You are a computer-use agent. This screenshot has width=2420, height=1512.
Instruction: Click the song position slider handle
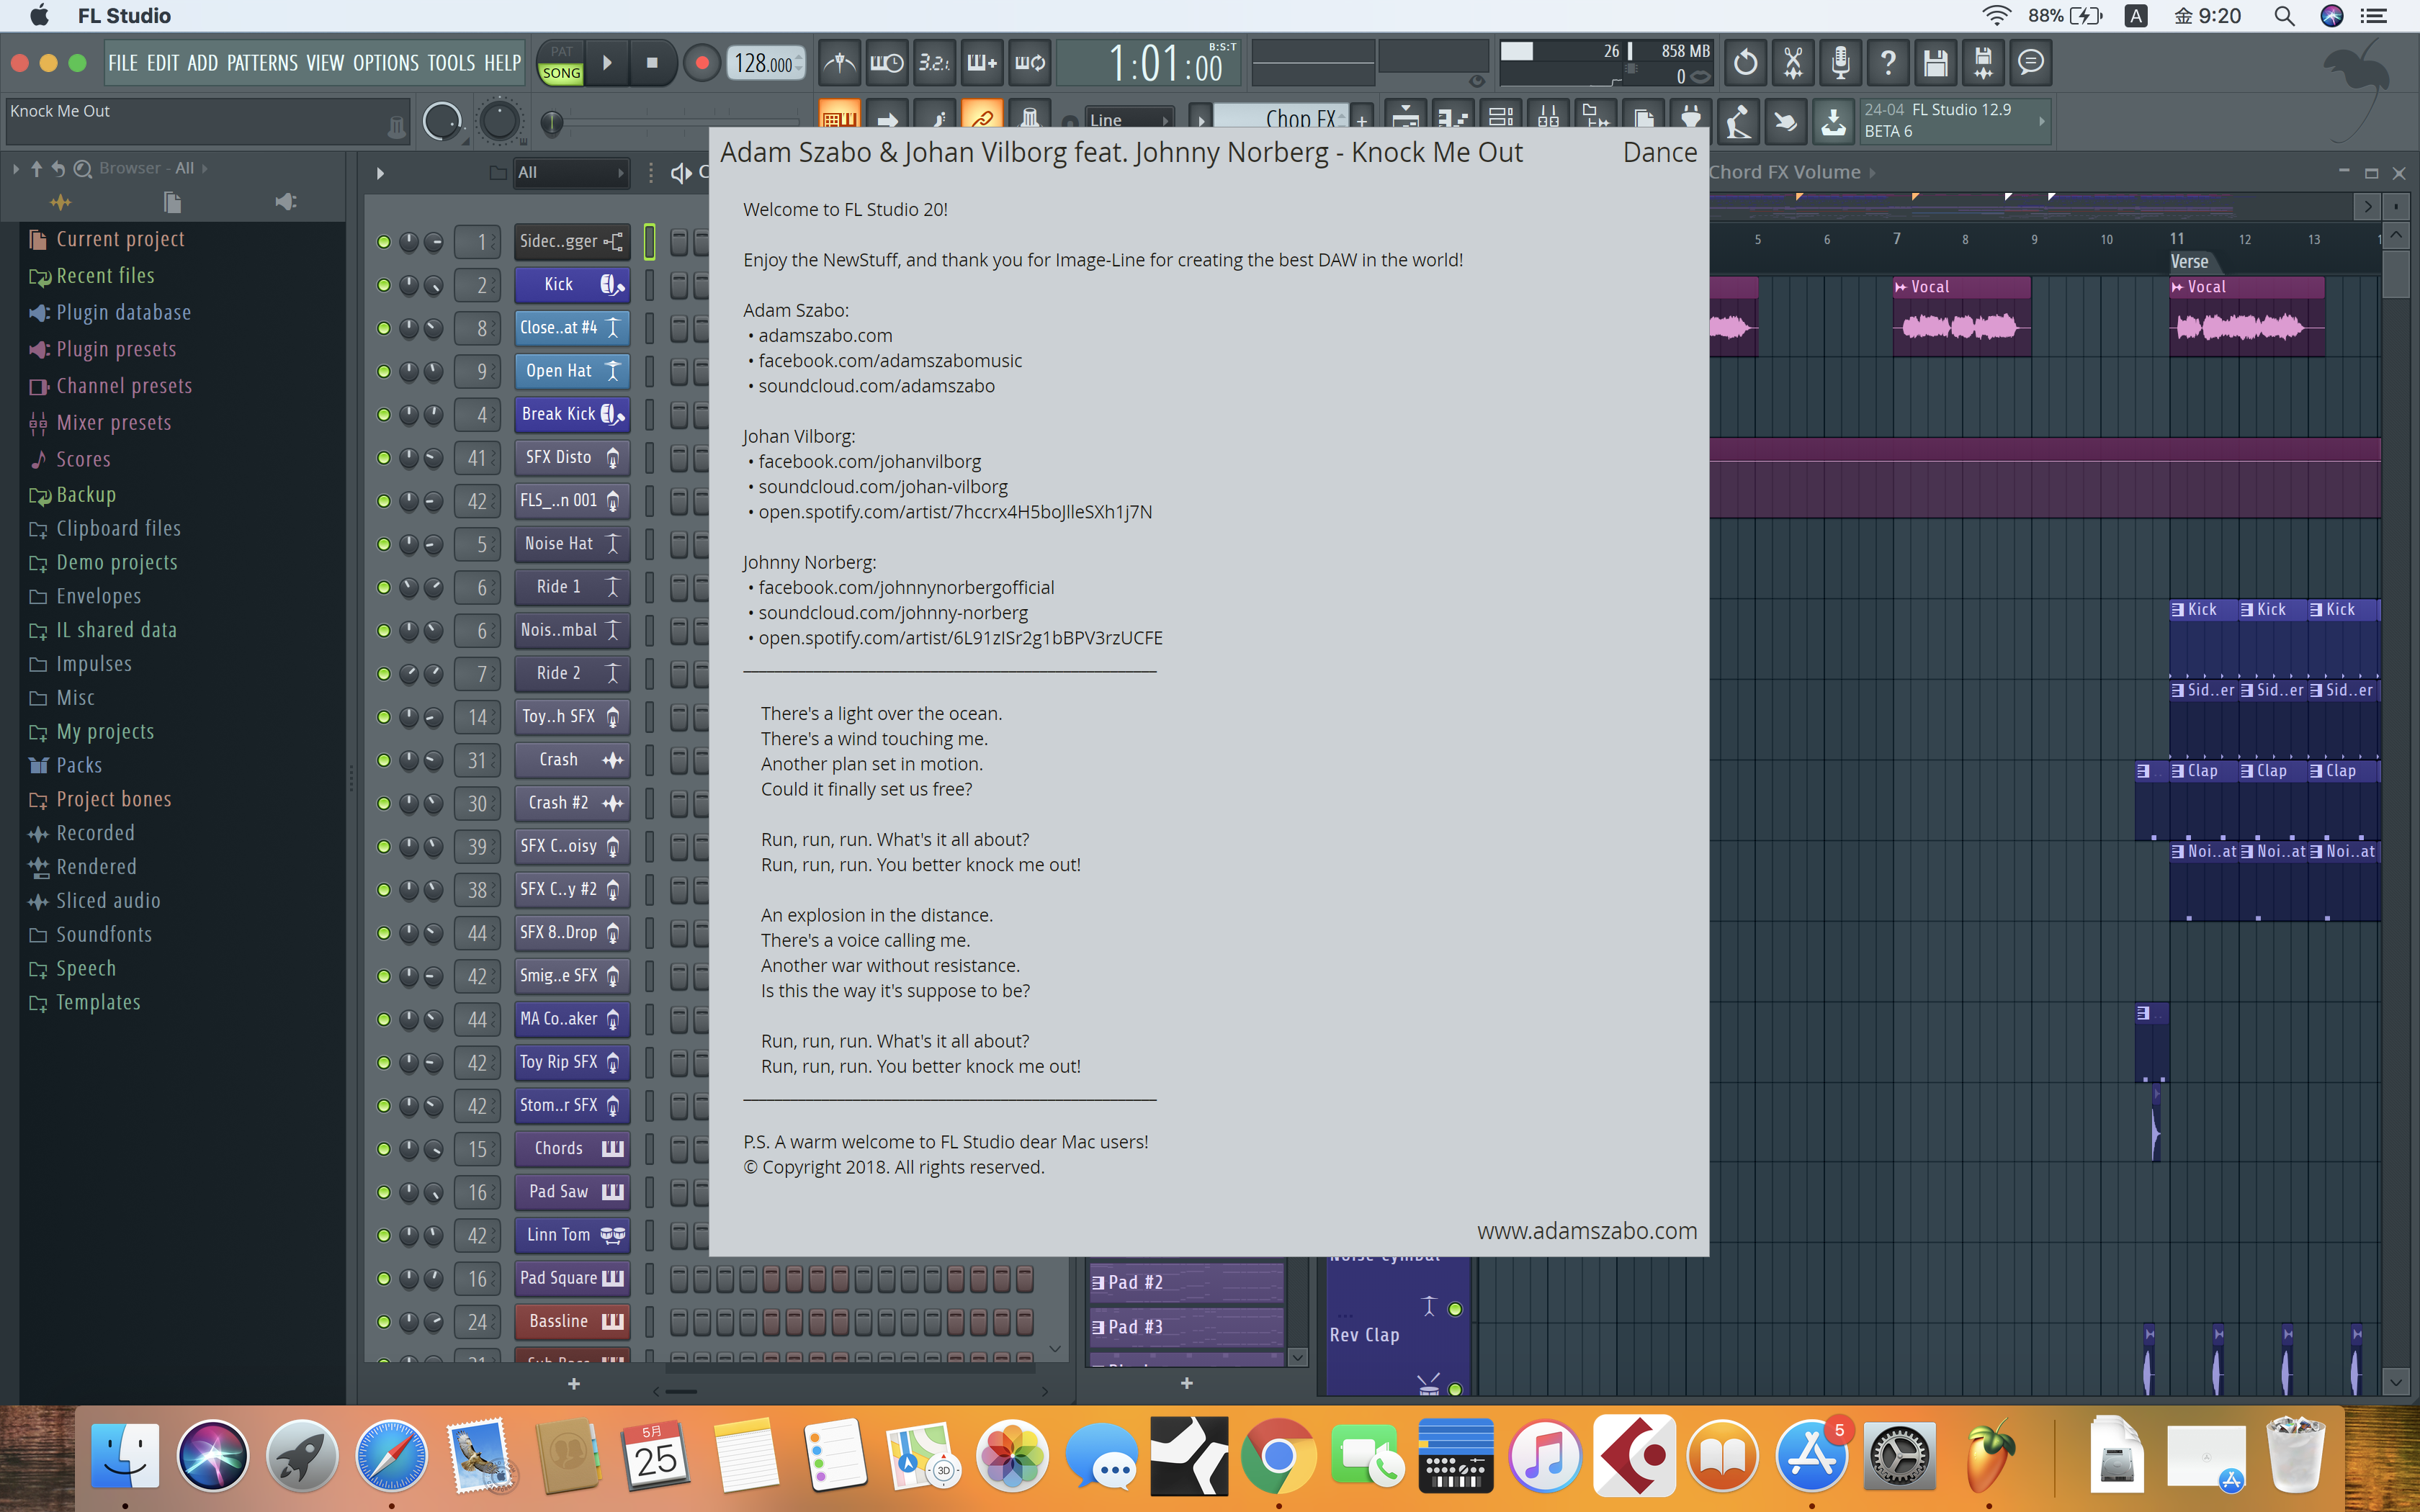tap(551, 123)
